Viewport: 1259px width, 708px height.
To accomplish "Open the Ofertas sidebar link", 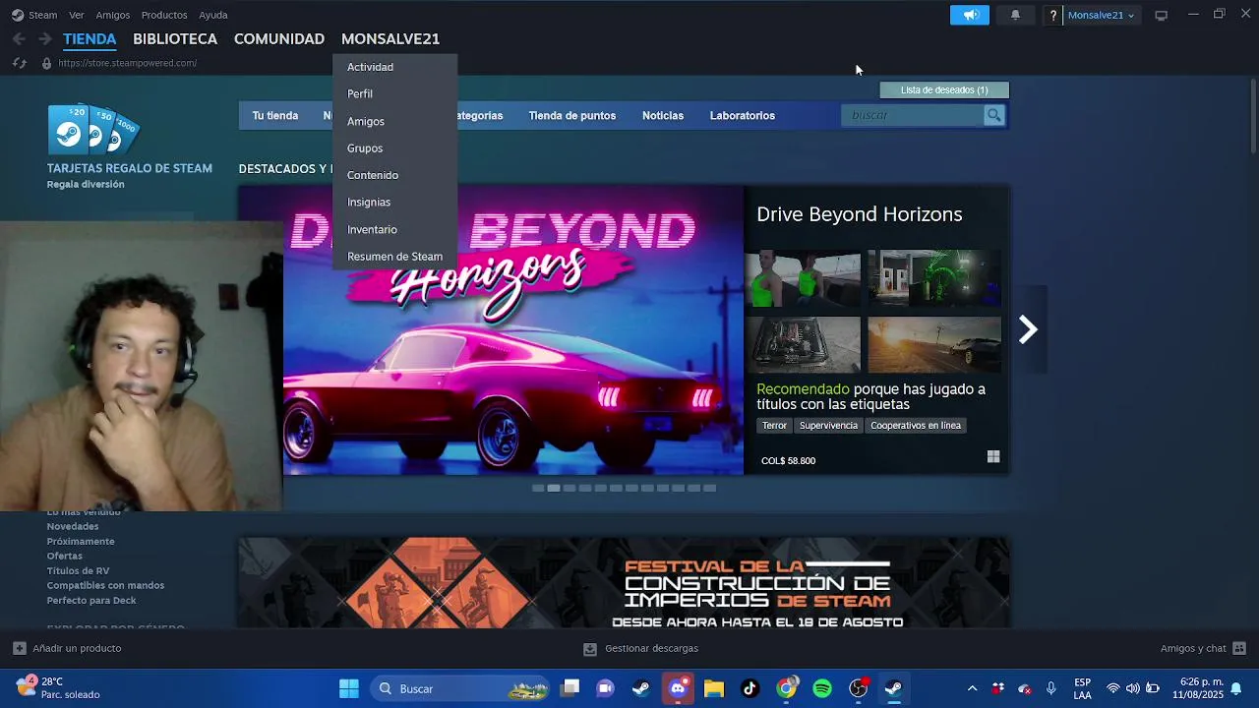I will [65, 556].
